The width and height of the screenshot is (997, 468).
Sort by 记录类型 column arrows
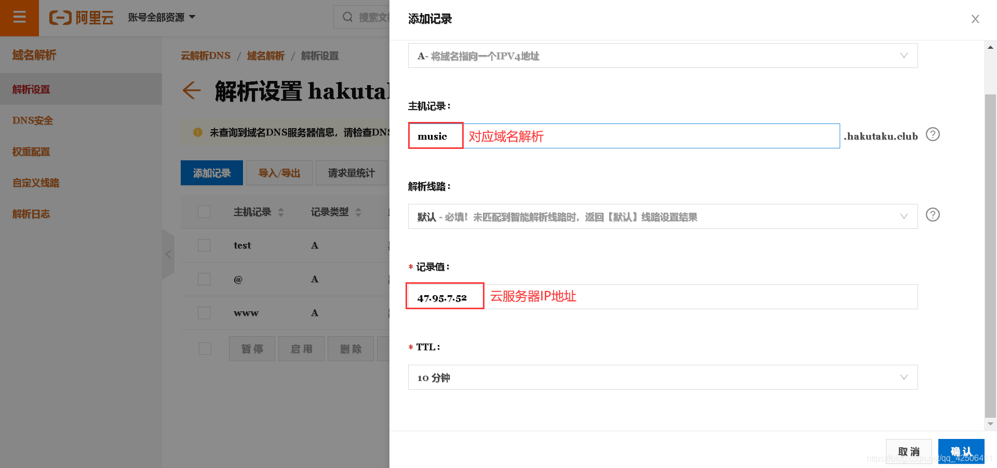(358, 212)
